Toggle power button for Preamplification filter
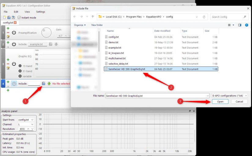 click(14, 32)
